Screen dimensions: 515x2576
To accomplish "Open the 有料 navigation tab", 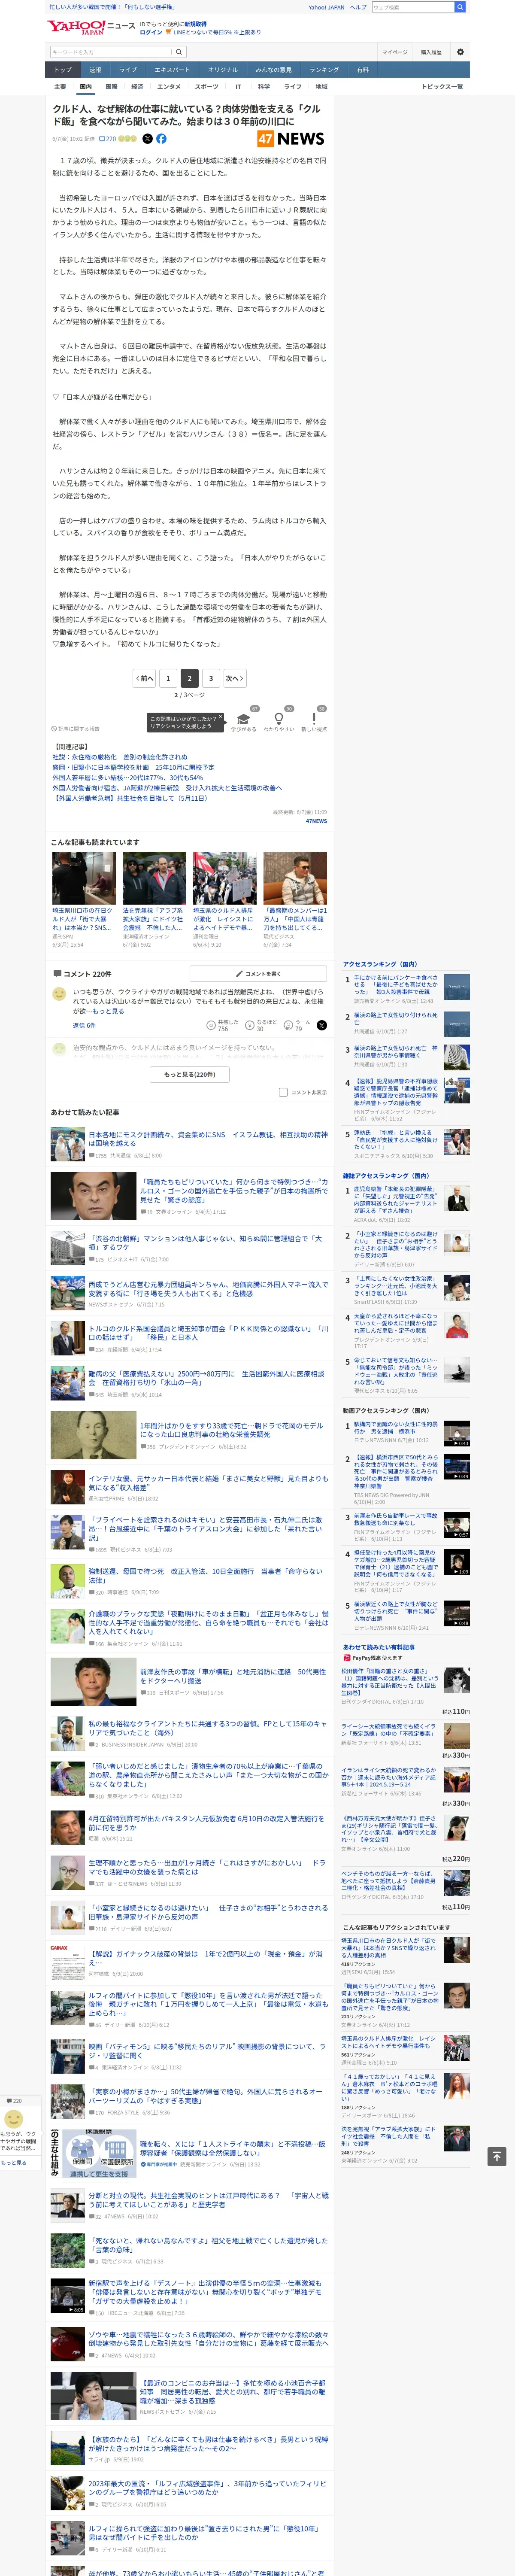I will point(363,70).
